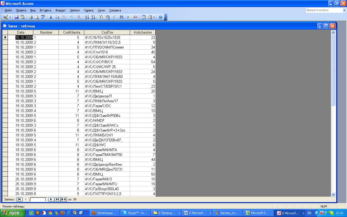Viewport: 347px width, 217px height.
Task: Click the 'Введите вопрос' help search box
Action: point(324,10)
